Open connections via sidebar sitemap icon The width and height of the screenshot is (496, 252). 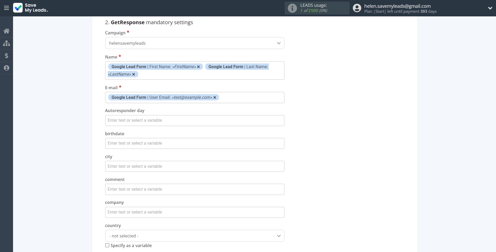pos(7,43)
